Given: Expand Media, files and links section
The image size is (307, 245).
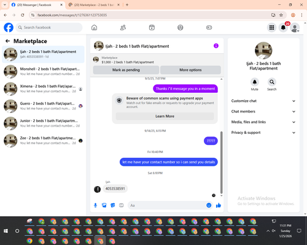Looking at the screenshot, I should (263, 122).
